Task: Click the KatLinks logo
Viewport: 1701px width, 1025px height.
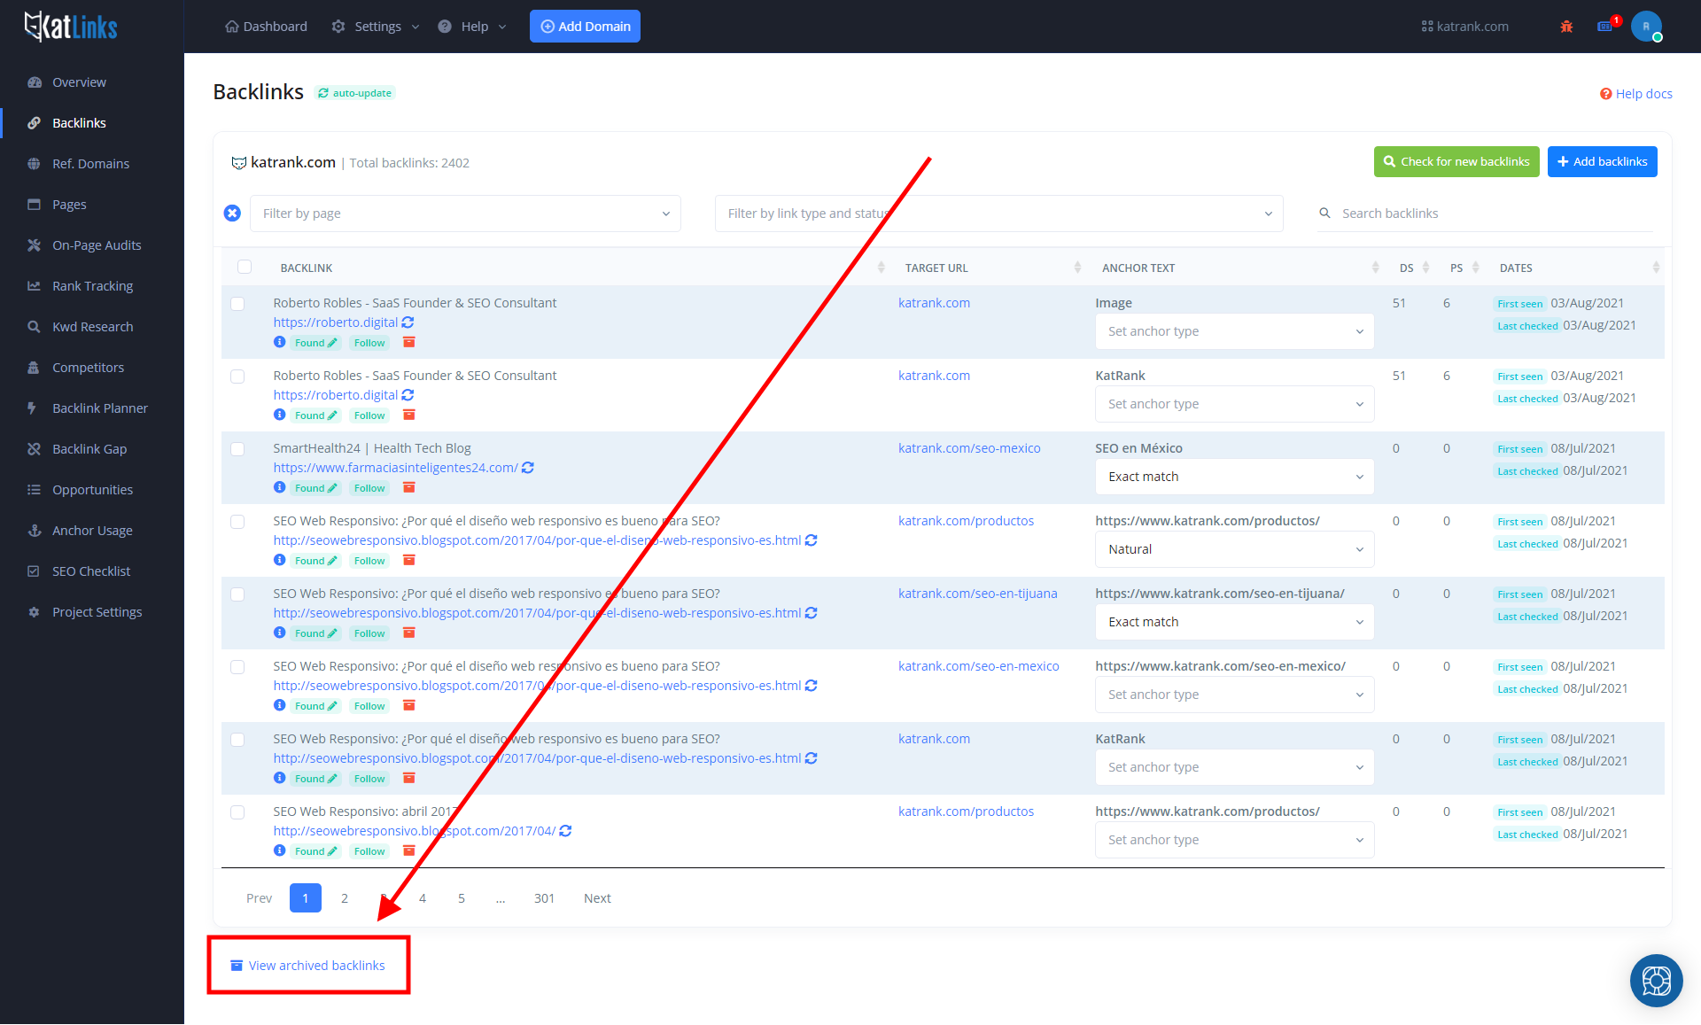Action: [71, 27]
